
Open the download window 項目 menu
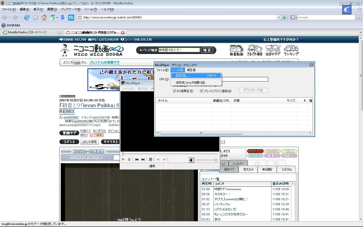(191, 70)
